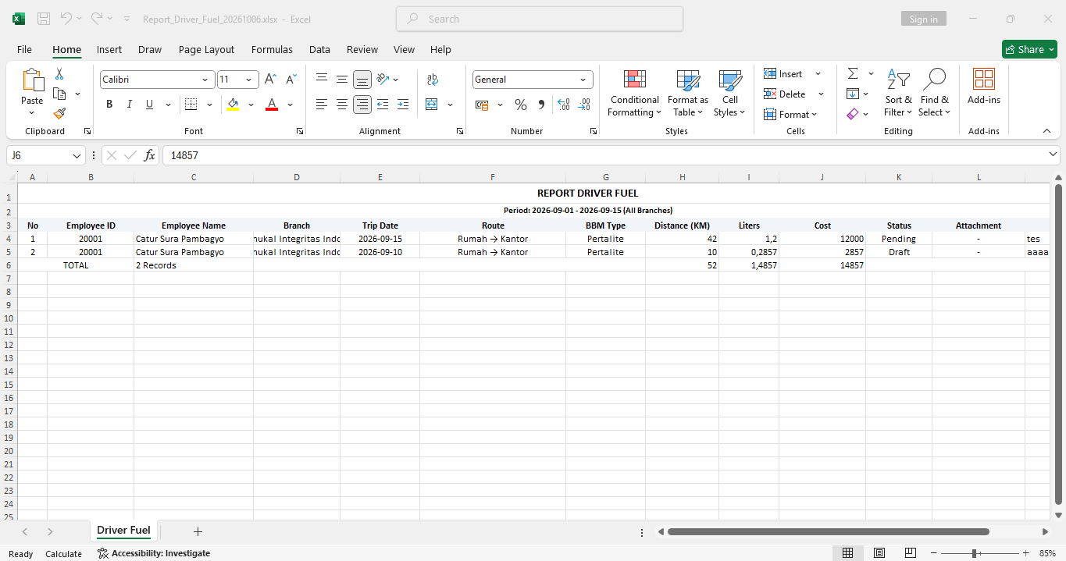Click the Insert Function fx icon
Image resolution: width=1066 pixels, height=561 pixels.
point(149,155)
